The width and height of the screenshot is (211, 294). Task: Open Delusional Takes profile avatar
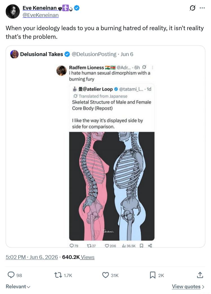(14, 54)
